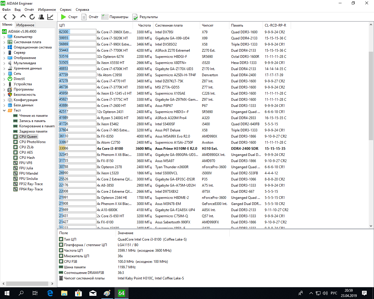Sort by the Частота column header
Viewport: 374px width, 299px height.
pyautogui.click(x=143, y=25)
